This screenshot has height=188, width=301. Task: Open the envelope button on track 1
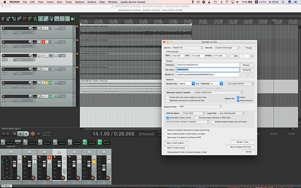click(60, 28)
